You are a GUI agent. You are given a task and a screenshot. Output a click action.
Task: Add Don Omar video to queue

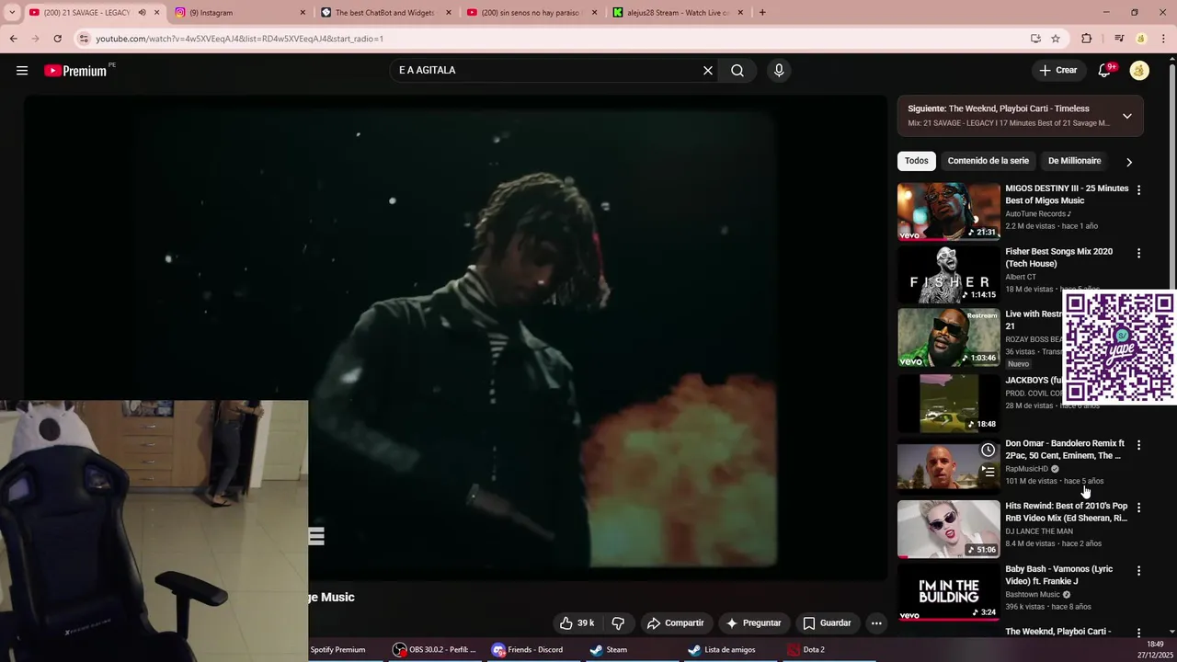pos(988,472)
